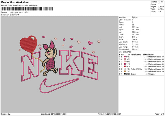Click the Production Worksheet title
Image resolution: width=165 pixels, height=116 pixels.
[15, 2]
